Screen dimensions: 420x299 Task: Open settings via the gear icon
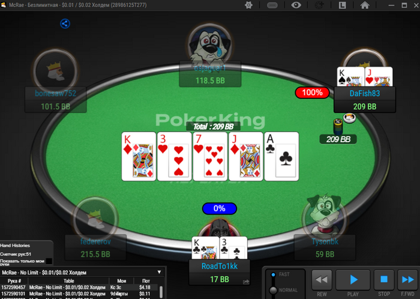(248, 5)
